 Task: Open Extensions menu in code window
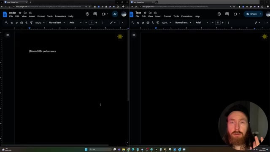60,16
